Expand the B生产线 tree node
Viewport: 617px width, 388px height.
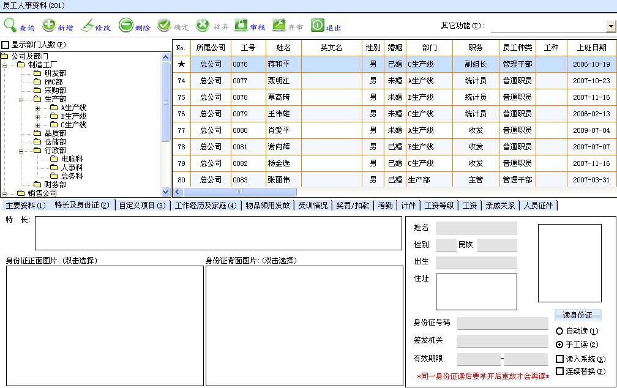(x=38, y=117)
